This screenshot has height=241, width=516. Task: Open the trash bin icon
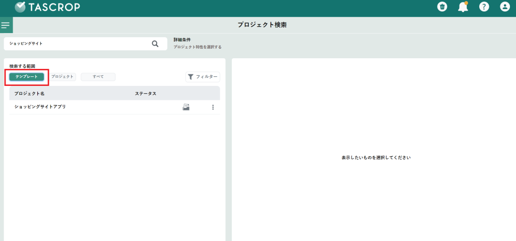442,7
